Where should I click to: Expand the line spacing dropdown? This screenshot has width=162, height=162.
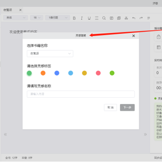pyautogui.click(x=58, y=18)
